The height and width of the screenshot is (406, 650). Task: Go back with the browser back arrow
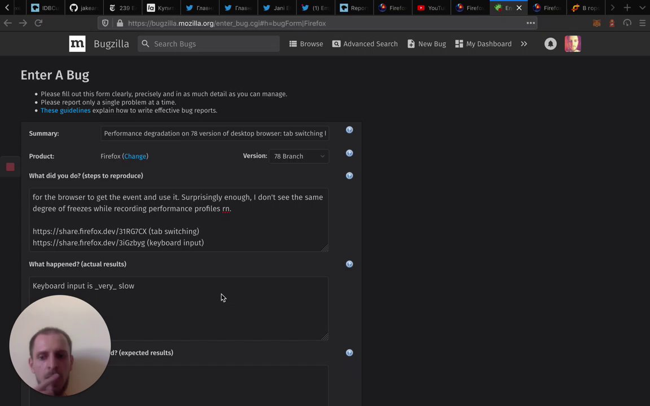[8, 23]
